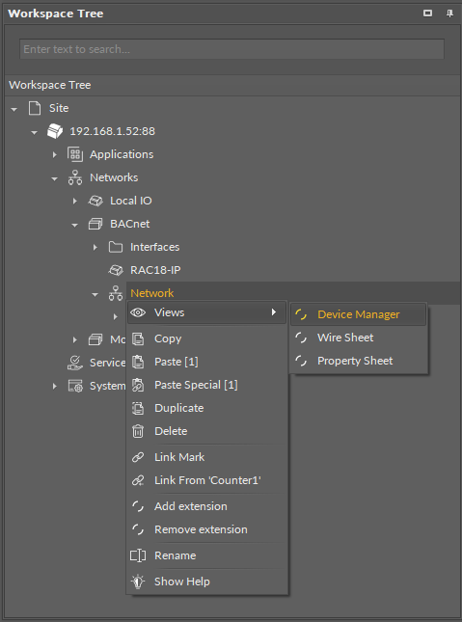Click the lightbulb Show Help icon
Image resolution: width=462 pixels, height=622 pixels.
click(x=138, y=581)
